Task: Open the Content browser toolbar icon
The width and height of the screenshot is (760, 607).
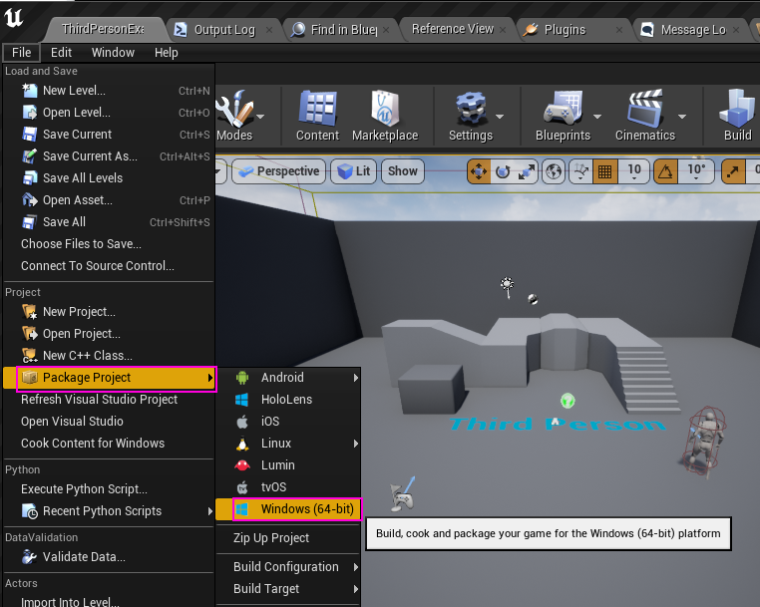Action: (x=317, y=116)
